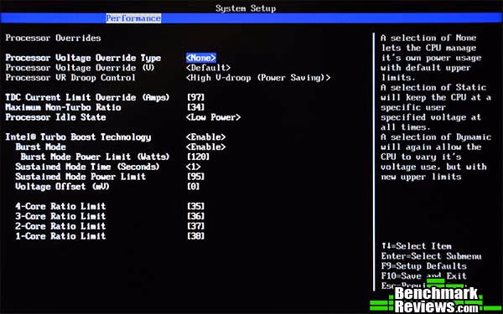The width and height of the screenshot is (503, 314).
Task: Select '3-Core Ratio Limit' label
Action: pos(60,216)
